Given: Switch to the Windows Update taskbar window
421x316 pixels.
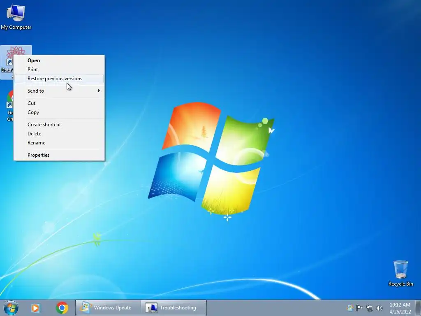Looking at the screenshot, I should click(x=108, y=308).
